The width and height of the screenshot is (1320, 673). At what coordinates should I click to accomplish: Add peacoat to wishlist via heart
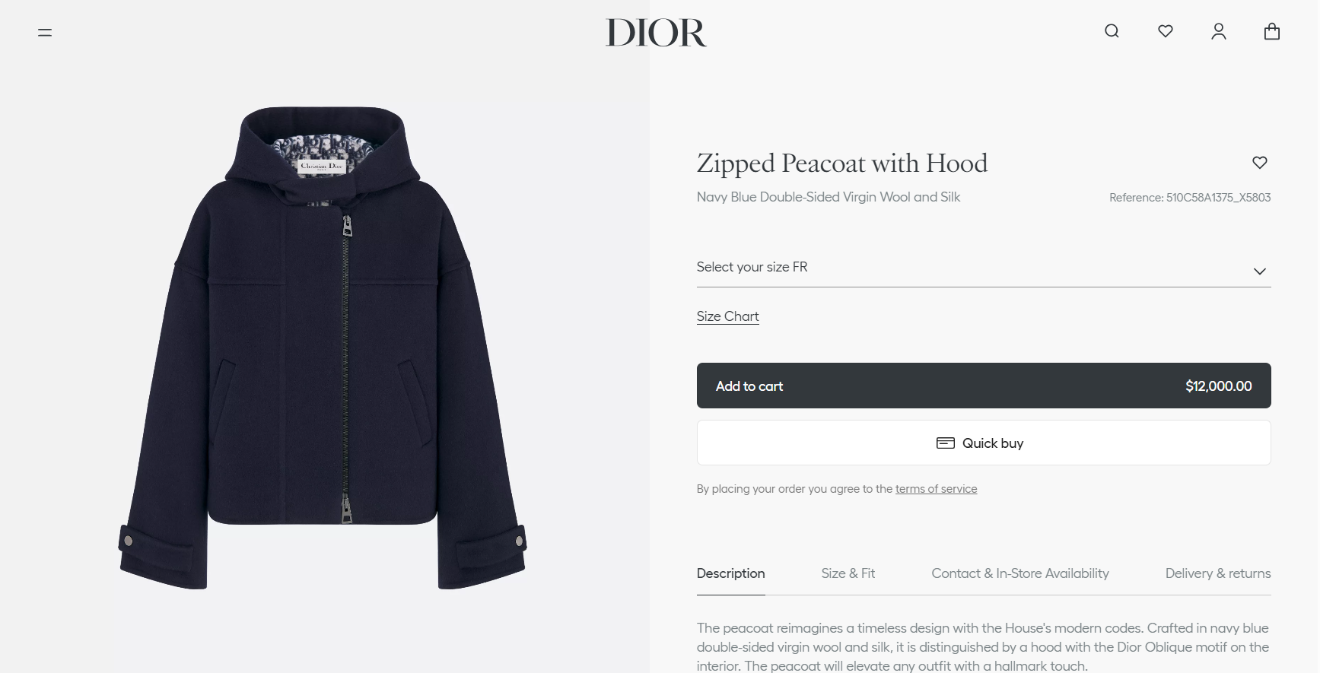(x=1260, y=162)
